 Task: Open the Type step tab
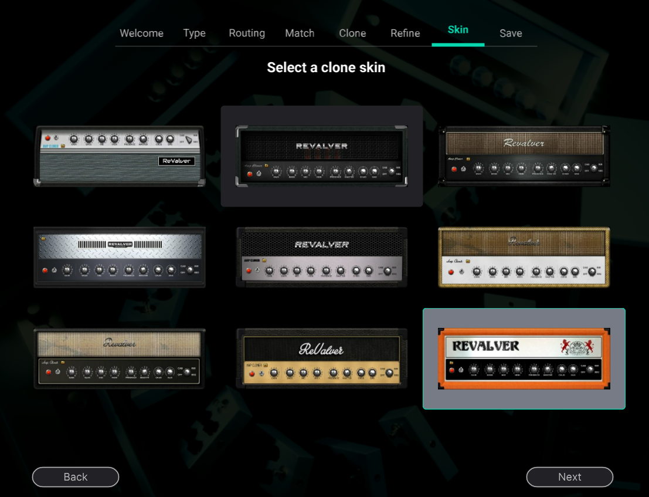(194, 33)
